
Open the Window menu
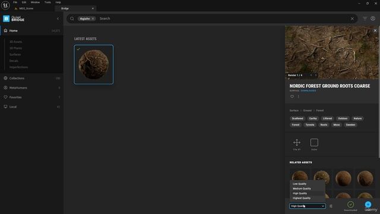[x=35, y=2]
